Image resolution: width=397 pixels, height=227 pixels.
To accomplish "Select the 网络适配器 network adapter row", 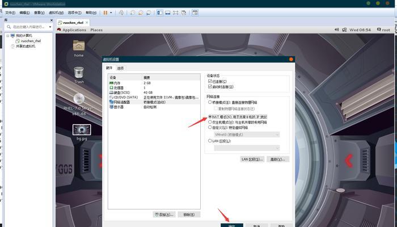I will (x=154, y=102).
